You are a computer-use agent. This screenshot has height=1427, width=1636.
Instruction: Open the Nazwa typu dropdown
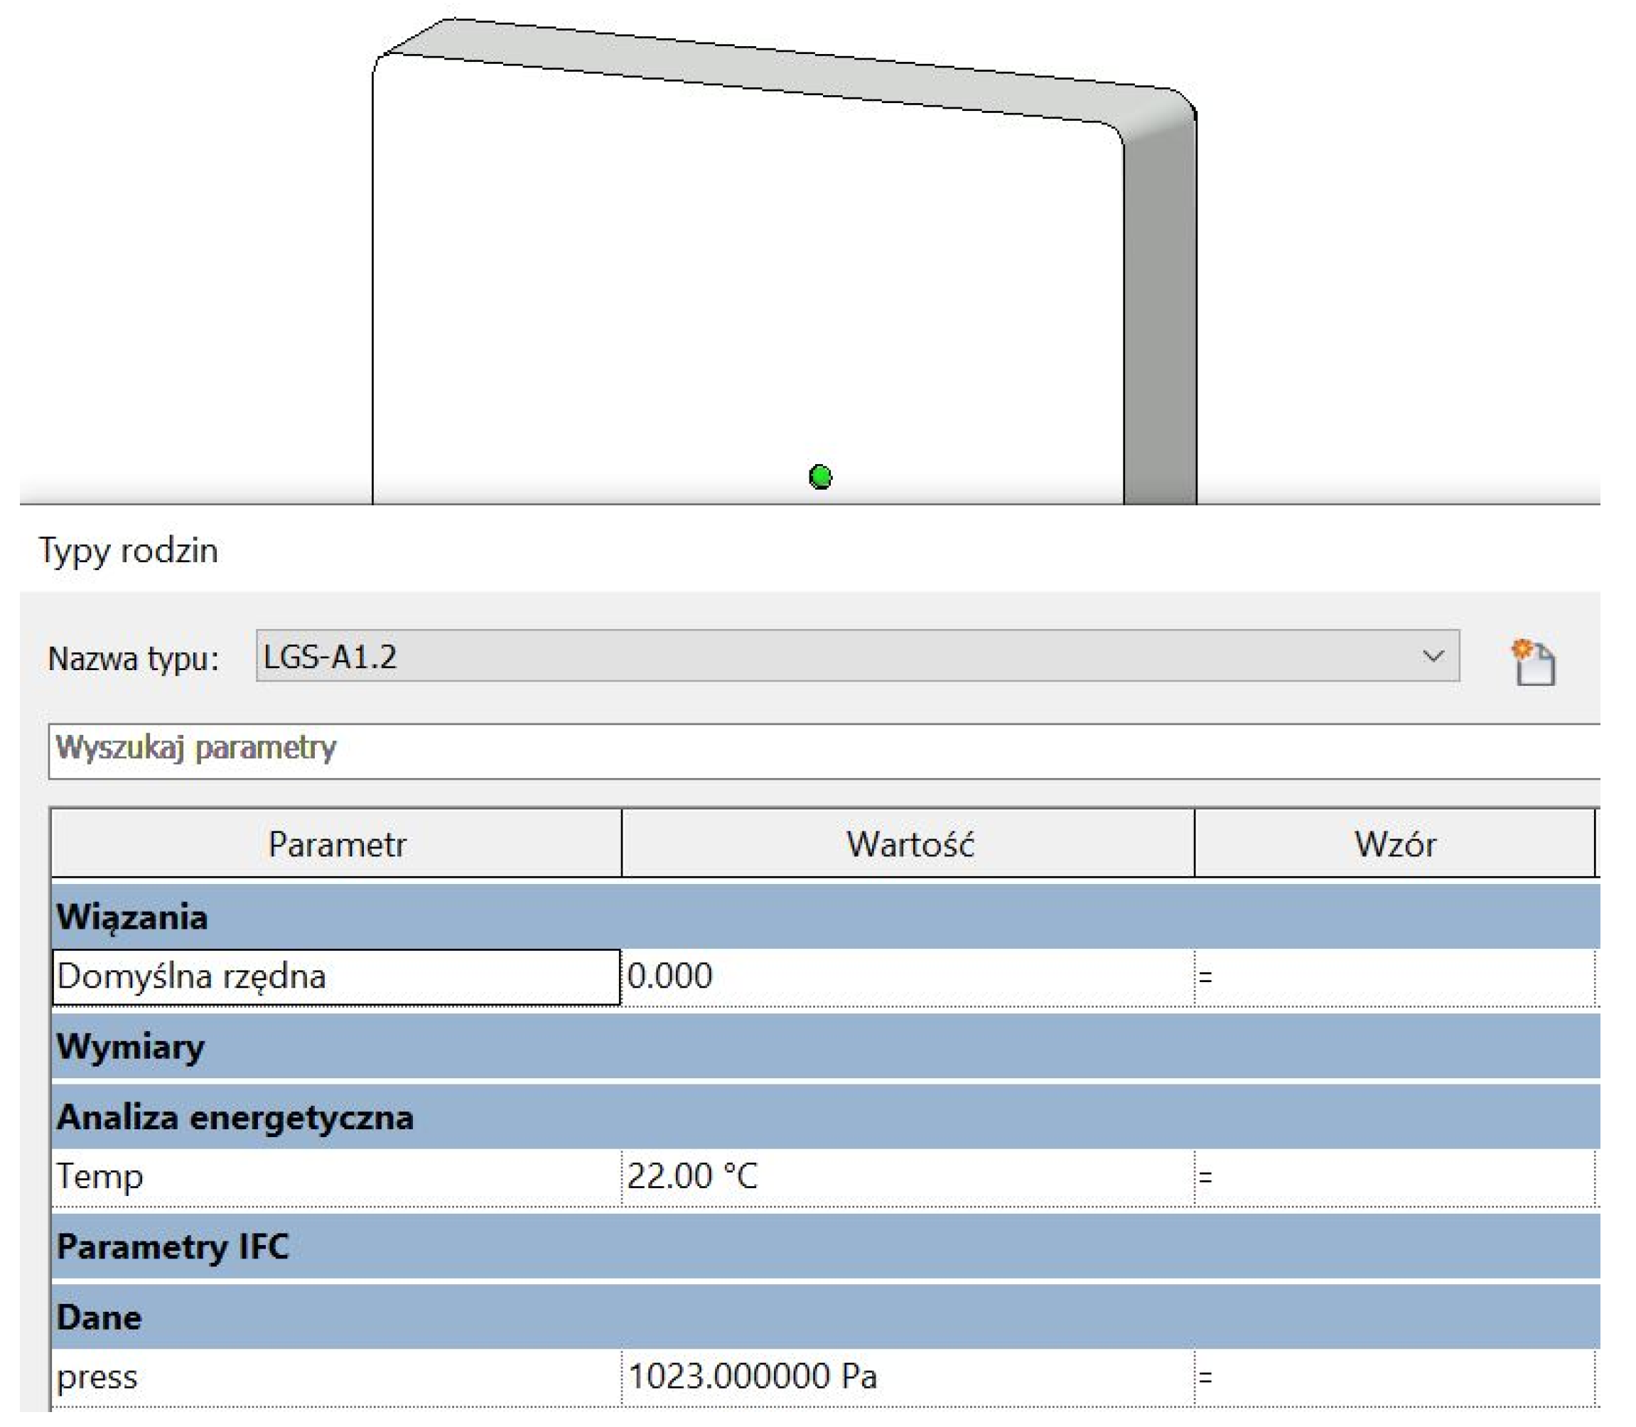click(1432, 656)
